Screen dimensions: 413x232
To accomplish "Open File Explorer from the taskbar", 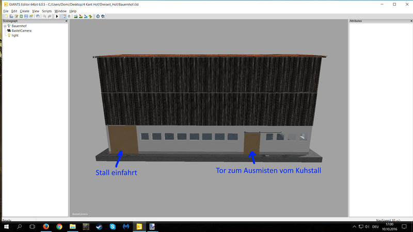I will click(x=73, y=226).
